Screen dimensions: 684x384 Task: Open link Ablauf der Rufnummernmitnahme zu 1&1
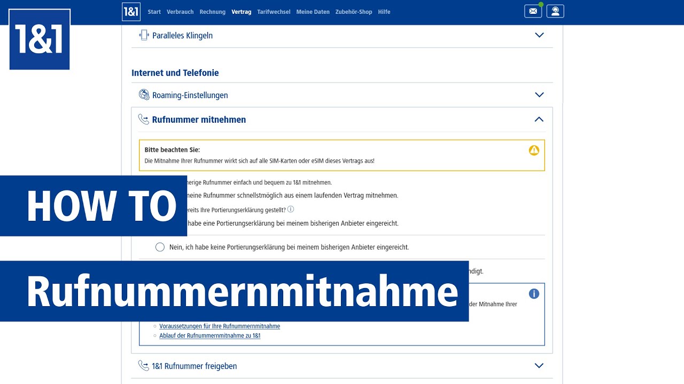pyautogui.click(x=210, y=335)
